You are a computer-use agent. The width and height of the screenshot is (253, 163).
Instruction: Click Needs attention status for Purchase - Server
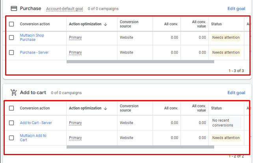point(226,52)
